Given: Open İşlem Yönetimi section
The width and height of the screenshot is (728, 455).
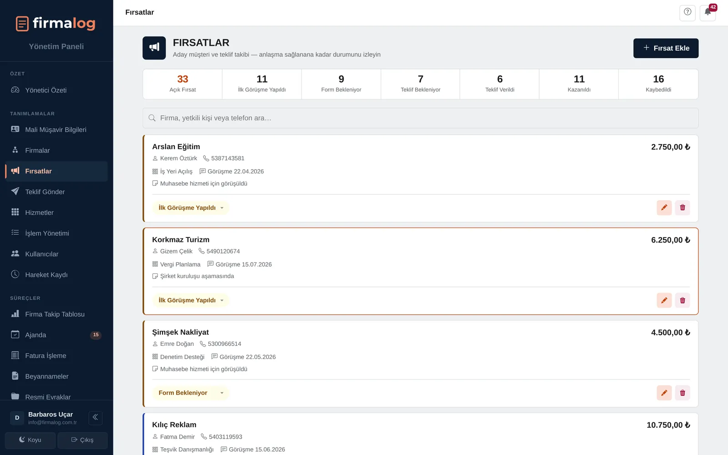Looking at the screenshot, I should [56, 233].
